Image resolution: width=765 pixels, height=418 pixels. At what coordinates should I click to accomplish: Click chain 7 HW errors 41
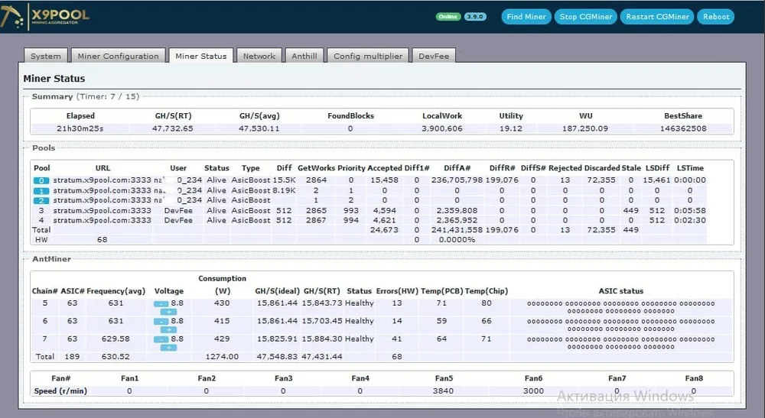[x=396, y=339]
